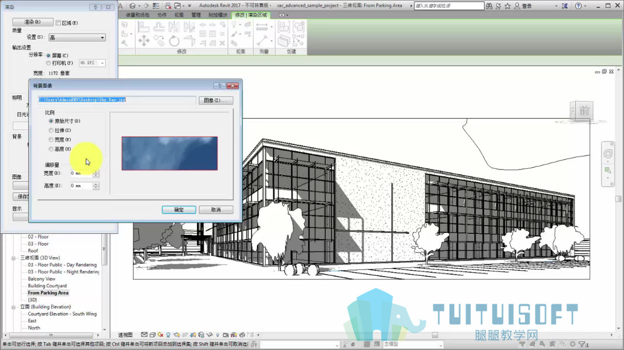Select the 高度 scale radio button
This screenshot has width=624, height=350.
click(x=51, y=149)
